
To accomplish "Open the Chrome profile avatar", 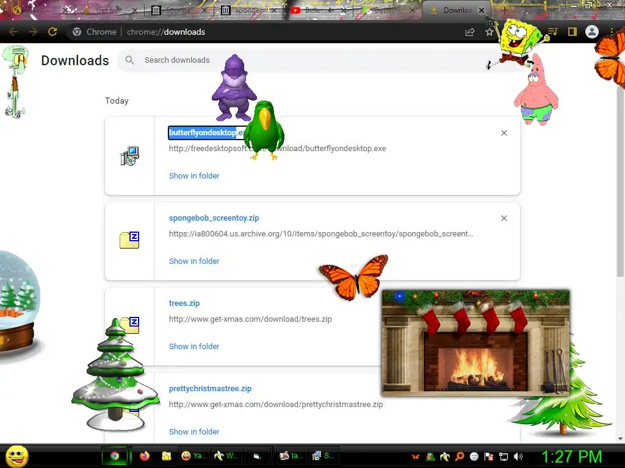I will (592, 32).
